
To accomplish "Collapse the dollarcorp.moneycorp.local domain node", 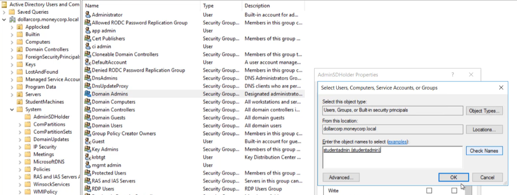I will (4, 19).
